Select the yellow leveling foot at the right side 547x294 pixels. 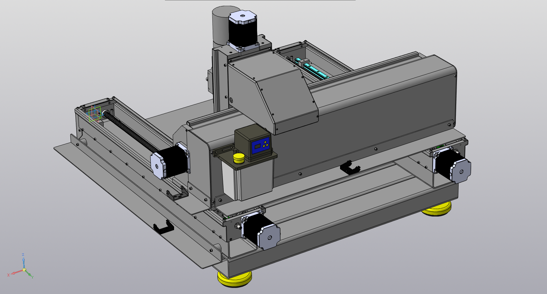tap(437, 209)
